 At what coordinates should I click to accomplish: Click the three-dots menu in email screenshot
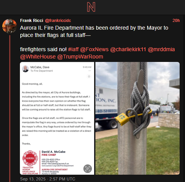click(x=90, y=71)
